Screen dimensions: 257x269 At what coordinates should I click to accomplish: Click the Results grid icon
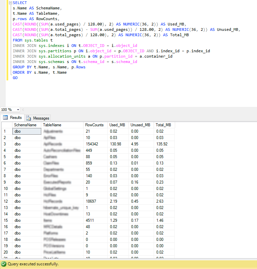coord(5,118)
